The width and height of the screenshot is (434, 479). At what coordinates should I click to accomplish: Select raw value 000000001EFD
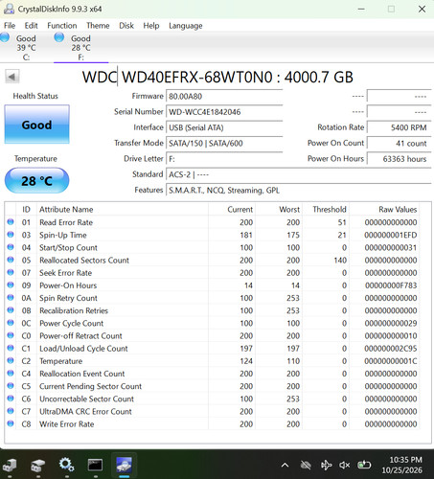[391, 235]
